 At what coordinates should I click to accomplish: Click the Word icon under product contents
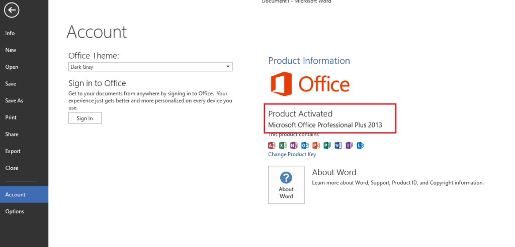pos(338,145)
